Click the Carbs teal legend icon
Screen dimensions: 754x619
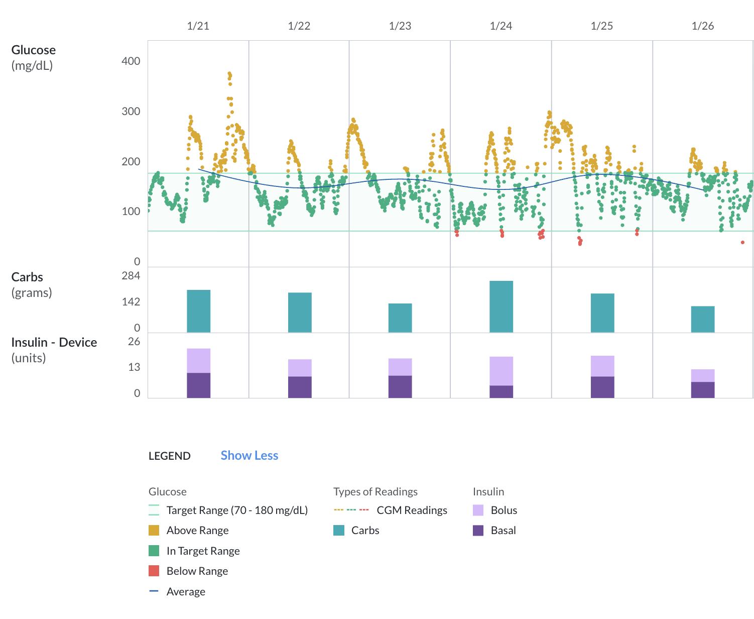click(339, 530)
